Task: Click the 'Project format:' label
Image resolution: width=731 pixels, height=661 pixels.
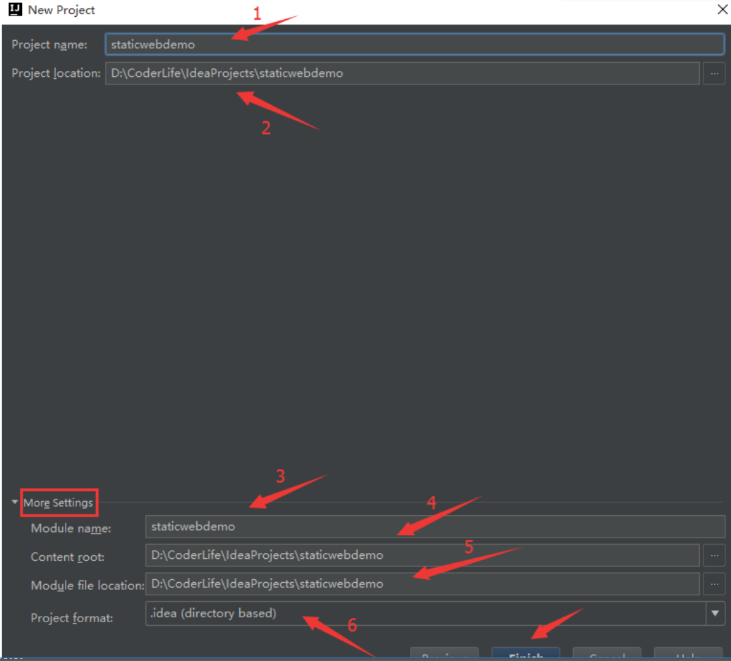Action: (72, 618)
